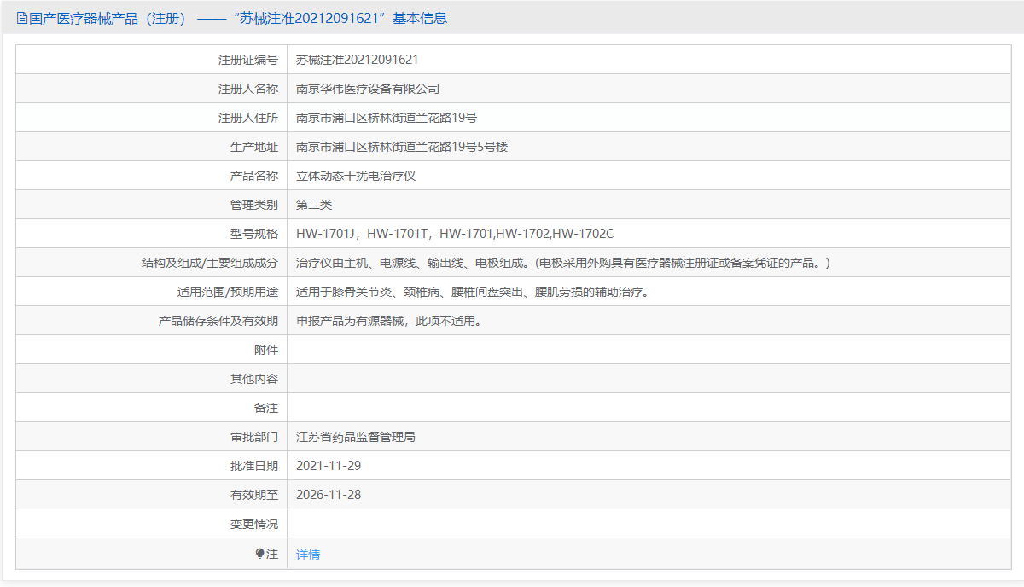Select the product name 立体动态干扰电治疗仪
The width and height of the screenshot is (1024, 587).
click(x=358, y=175)
